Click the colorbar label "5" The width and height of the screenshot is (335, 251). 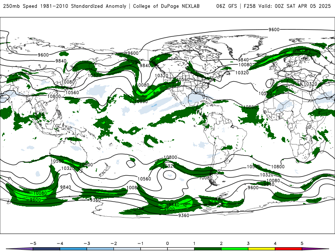coord(302,243)
